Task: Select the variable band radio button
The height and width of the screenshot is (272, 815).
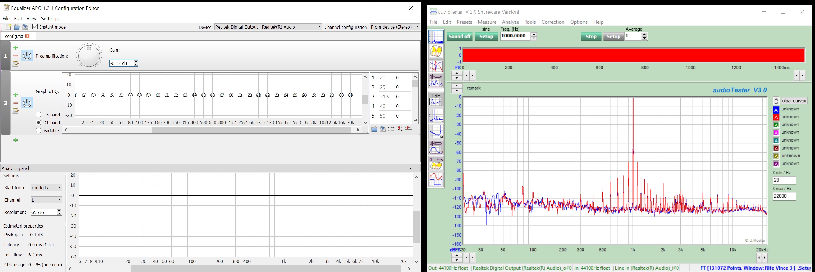Action: coord(39,131)
